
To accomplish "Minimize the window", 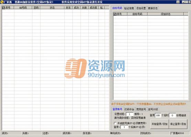I will [183, 2].
